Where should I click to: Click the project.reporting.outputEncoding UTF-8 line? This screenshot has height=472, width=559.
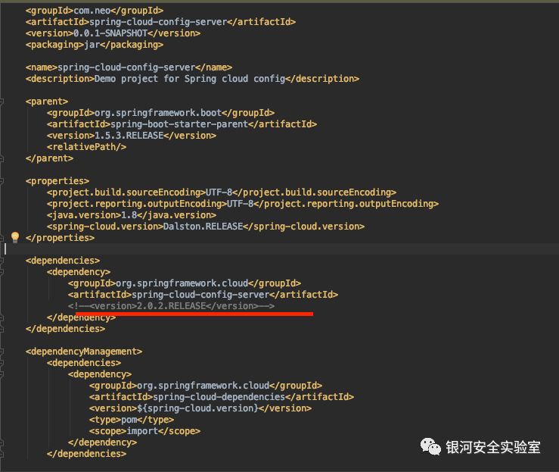pos(242,204)
